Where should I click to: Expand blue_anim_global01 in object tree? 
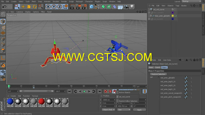click(x=151, y=16)
